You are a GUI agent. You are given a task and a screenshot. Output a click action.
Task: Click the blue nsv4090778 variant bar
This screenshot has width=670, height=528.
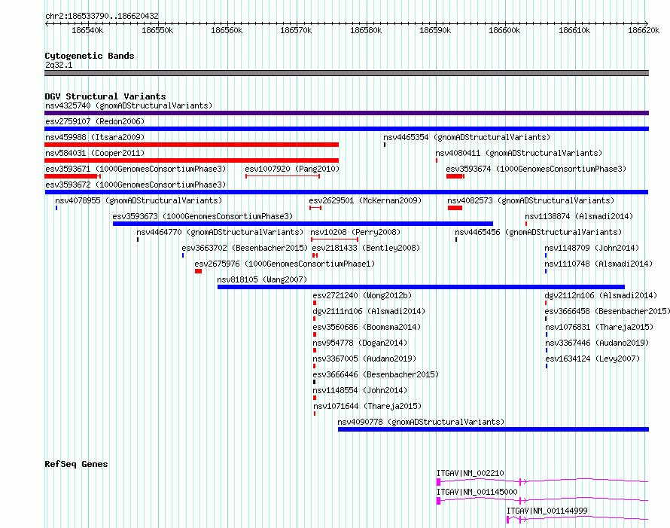point(494,429)
